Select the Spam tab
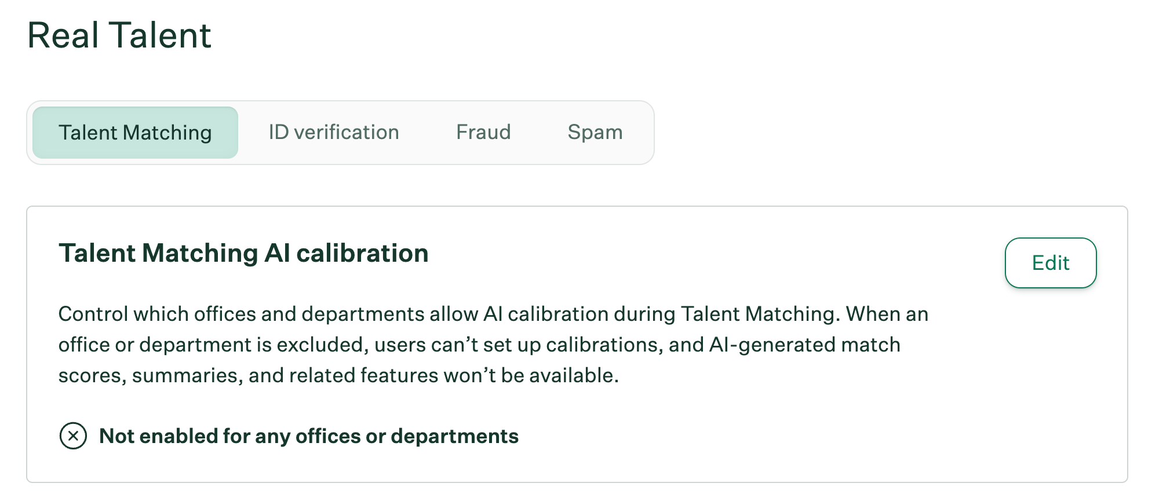This screenshot has width=1159, height=494. click(595, 132)
